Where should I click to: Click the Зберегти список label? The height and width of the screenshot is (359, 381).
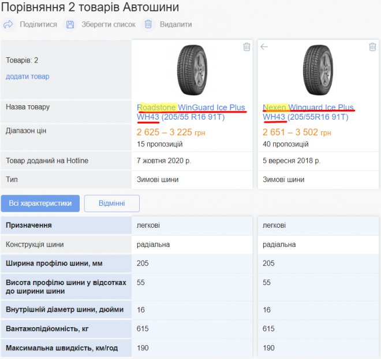coord(109,24)
